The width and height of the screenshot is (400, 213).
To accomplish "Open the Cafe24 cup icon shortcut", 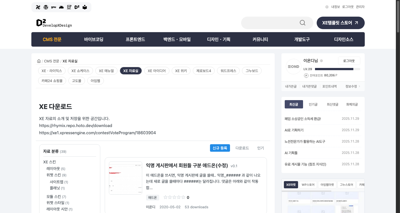I will (69, 7).
